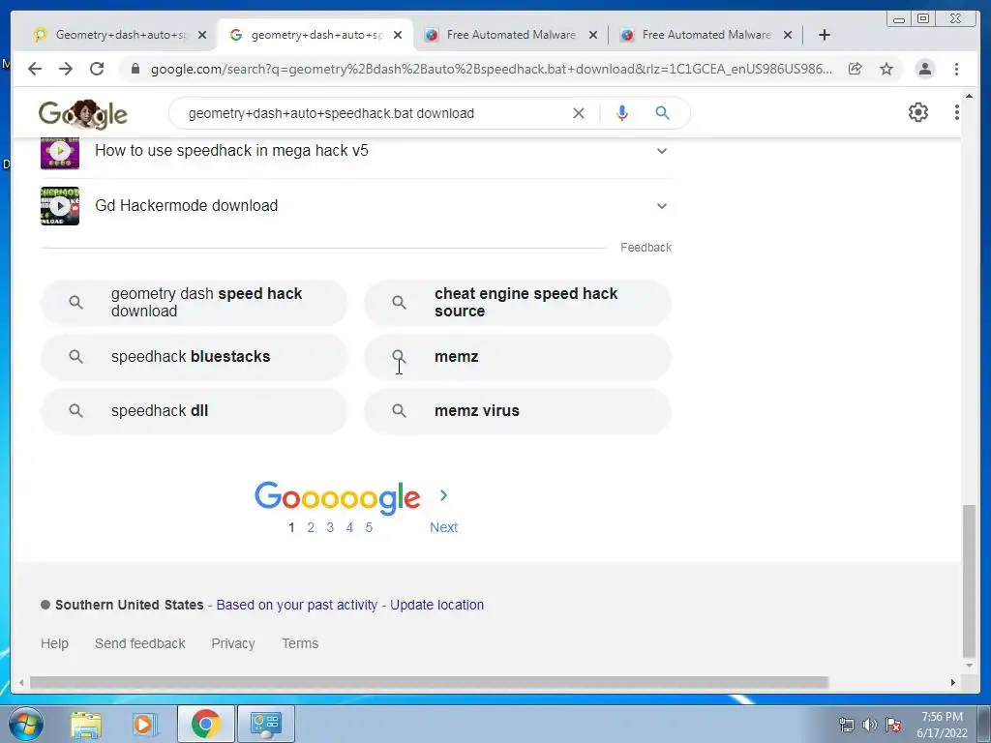
Task: Click the Feedback link
Action: [x=646, y=248]
